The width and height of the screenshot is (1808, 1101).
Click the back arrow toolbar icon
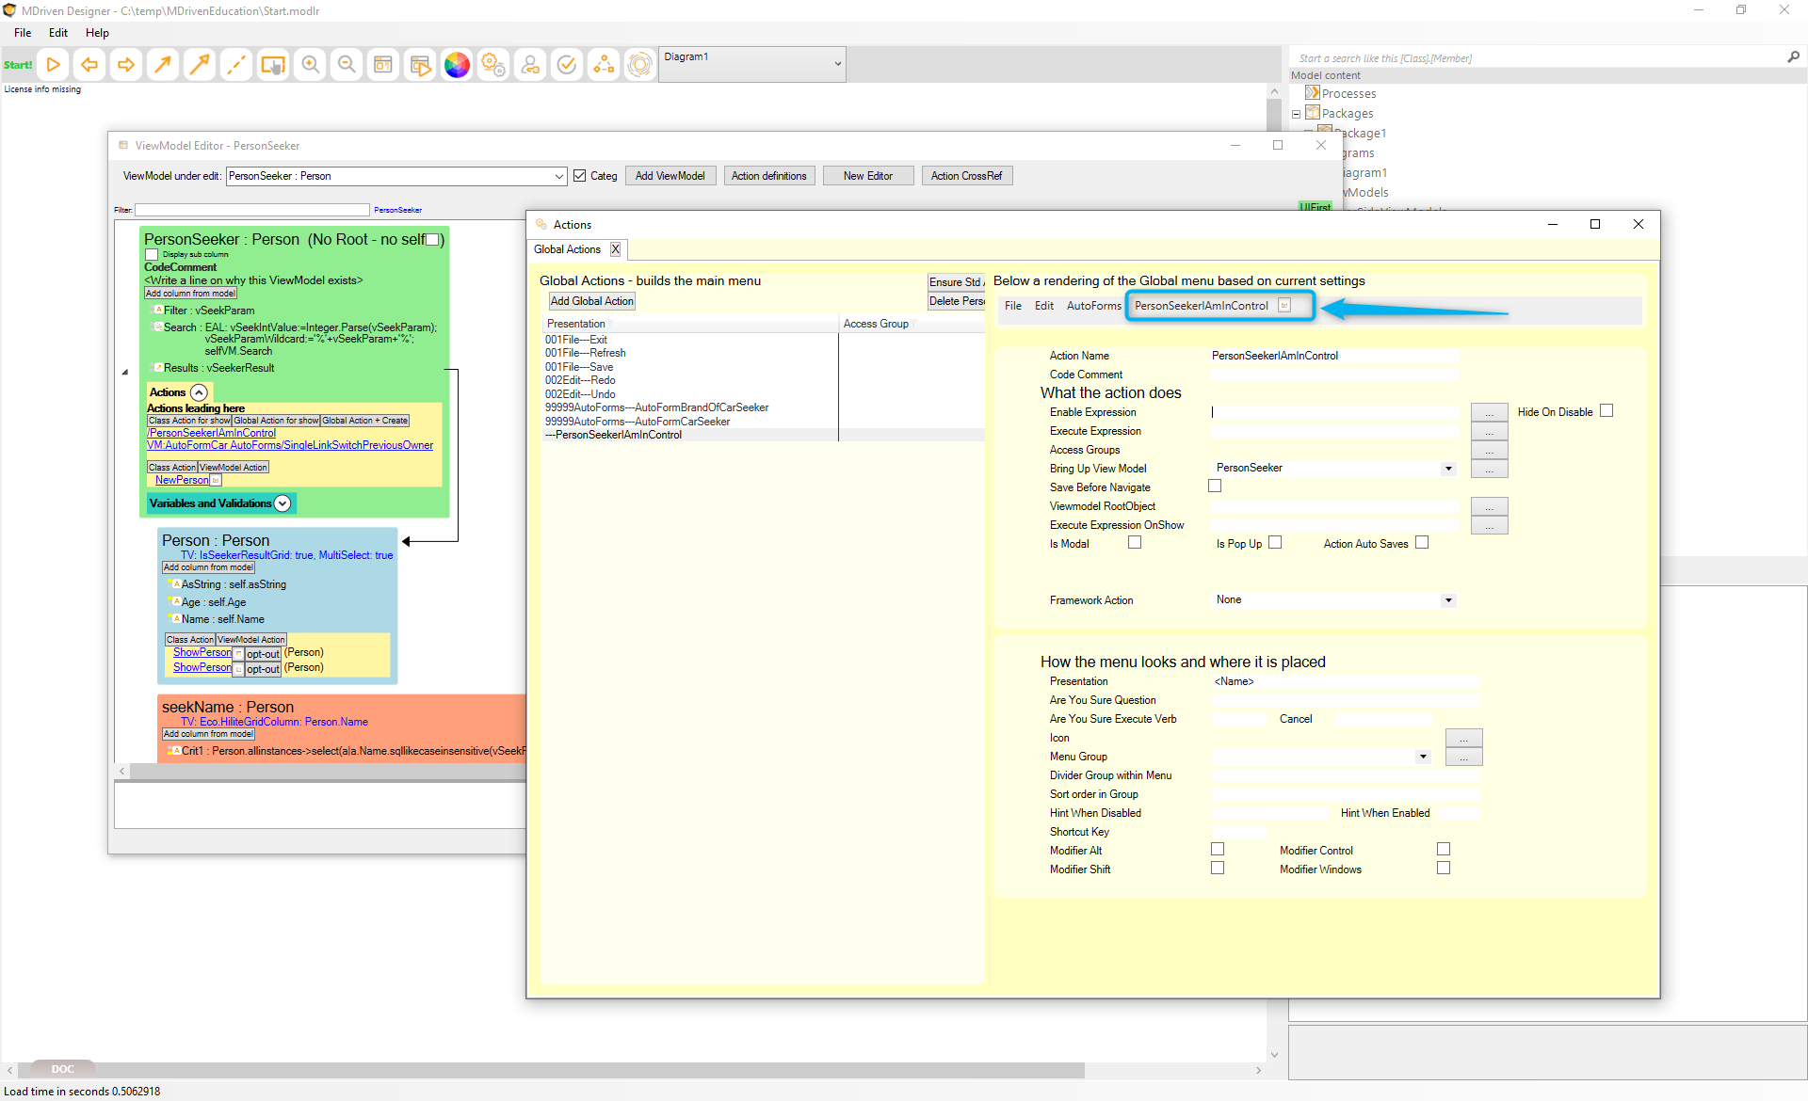[x=89, y=65]
